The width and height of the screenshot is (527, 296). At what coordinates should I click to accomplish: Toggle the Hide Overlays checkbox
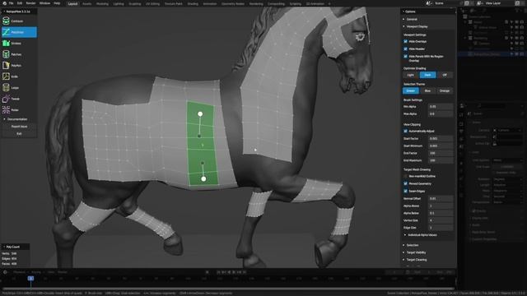pos(405,42)
